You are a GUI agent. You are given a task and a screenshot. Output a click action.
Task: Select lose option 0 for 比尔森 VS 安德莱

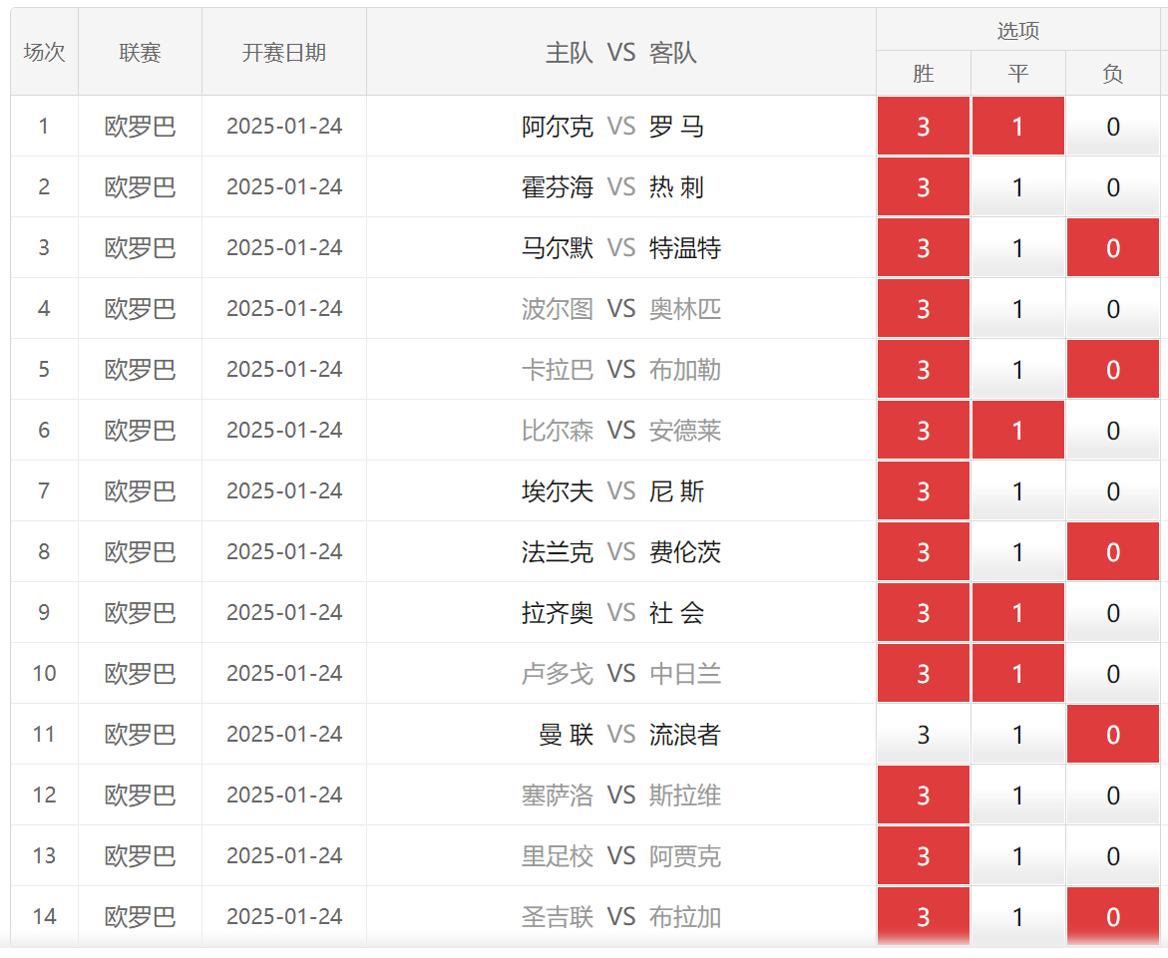[1113, 431]
